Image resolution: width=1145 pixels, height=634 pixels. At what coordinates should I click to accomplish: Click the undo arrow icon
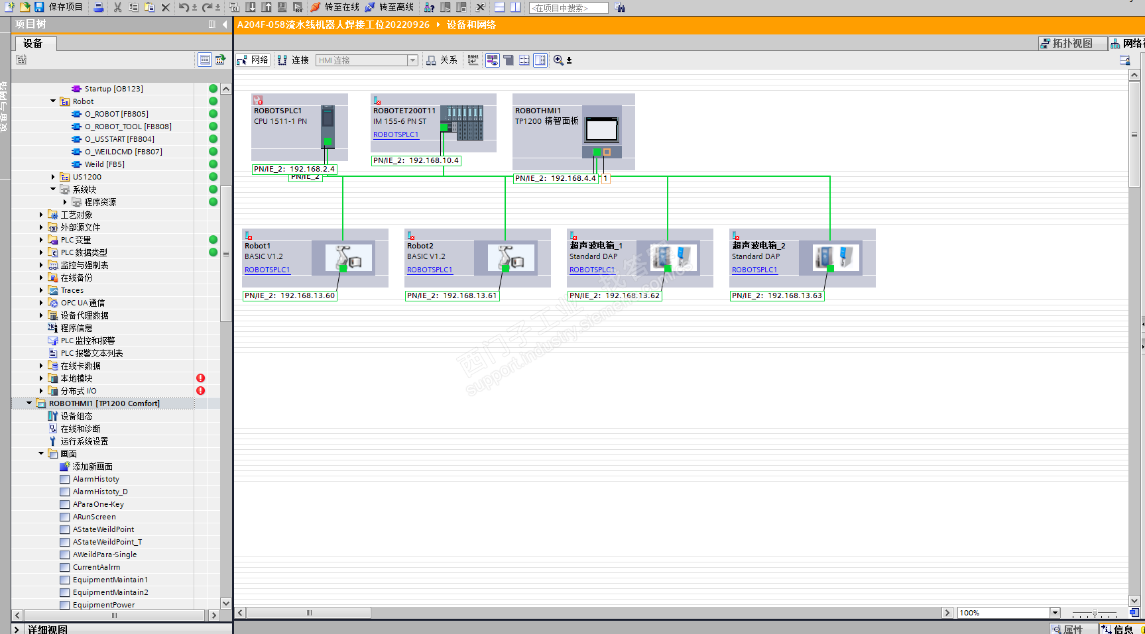pos(184,7)
